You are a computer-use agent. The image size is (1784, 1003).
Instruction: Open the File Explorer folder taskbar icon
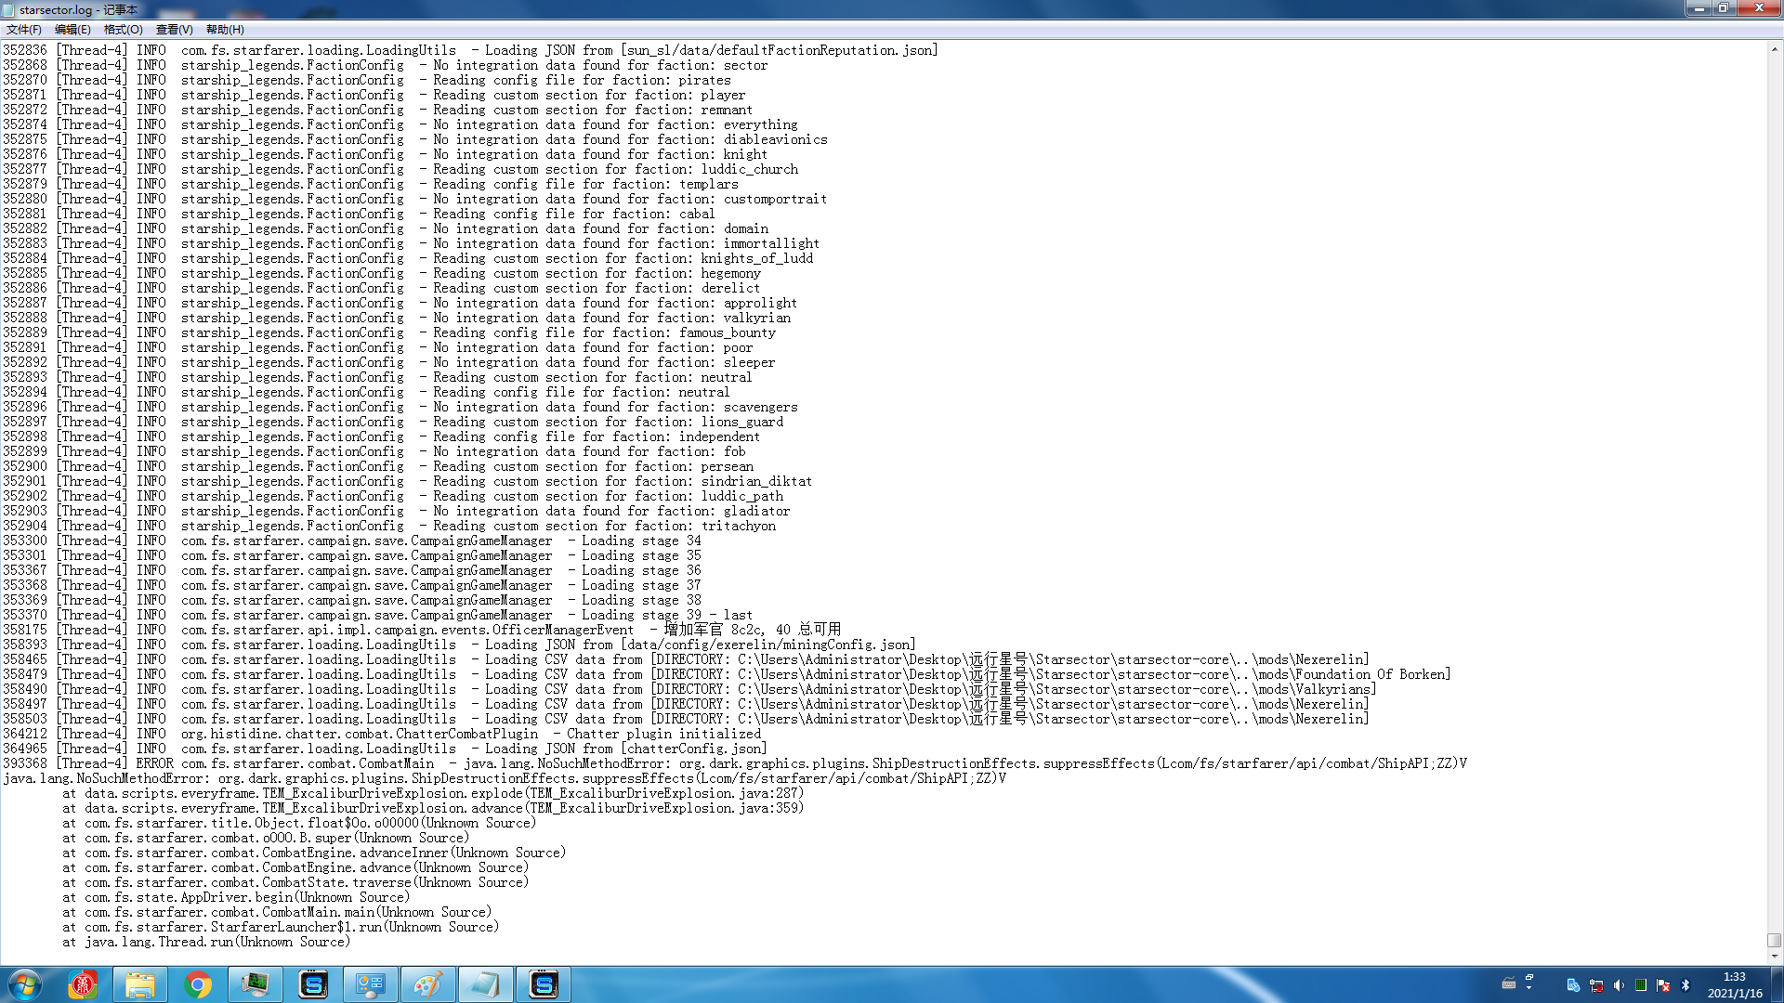pyautogui.click(x=140, y=984)
